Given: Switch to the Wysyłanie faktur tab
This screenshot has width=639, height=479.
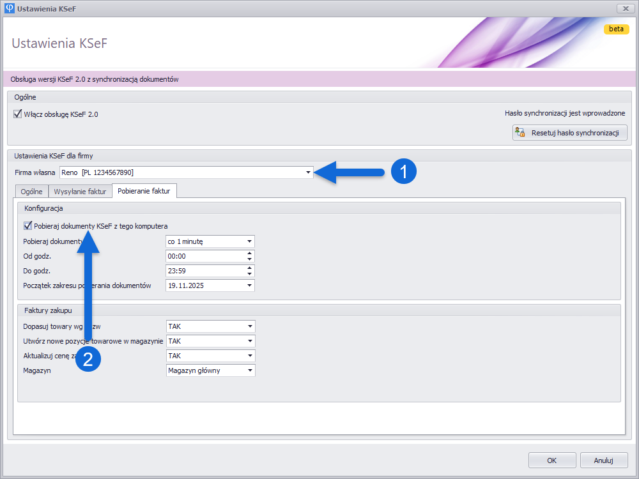Looking at the screenshot, I should click(x=80, y=192).
